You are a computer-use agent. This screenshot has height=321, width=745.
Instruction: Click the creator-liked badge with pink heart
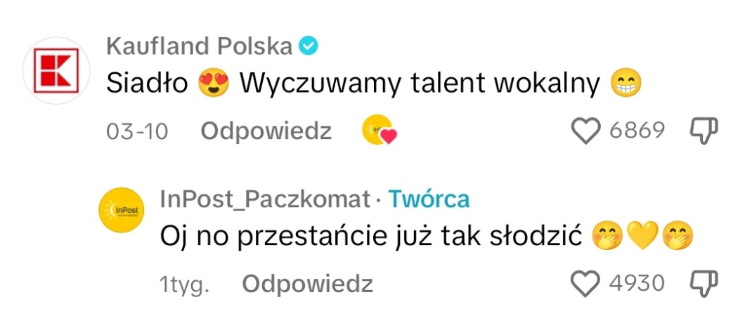379,130
